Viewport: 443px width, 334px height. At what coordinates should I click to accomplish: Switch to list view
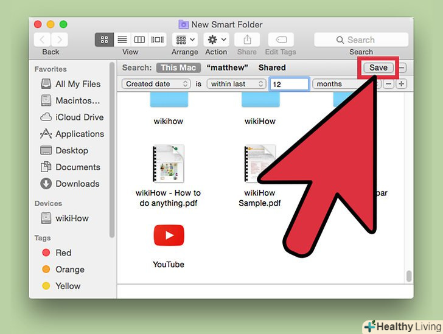click(122, 40)
